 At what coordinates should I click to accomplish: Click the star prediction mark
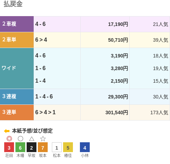pos(43,139)
